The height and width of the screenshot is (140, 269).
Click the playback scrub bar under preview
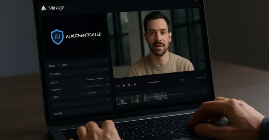pos(154,82)
